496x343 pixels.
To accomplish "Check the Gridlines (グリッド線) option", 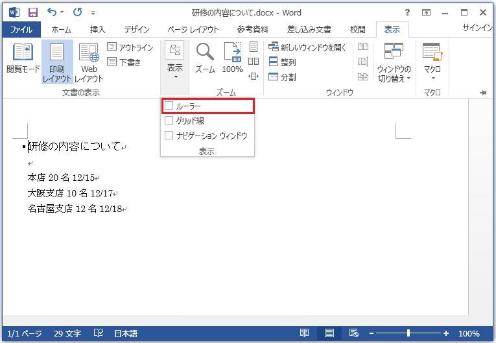I will point(170,121).
